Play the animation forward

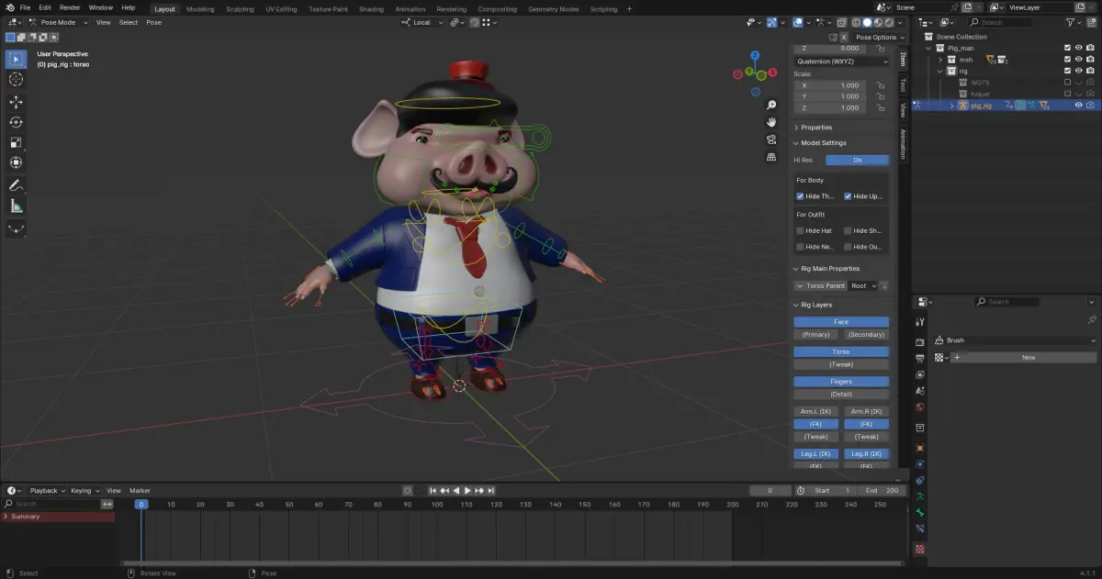(x=467, y=490)
